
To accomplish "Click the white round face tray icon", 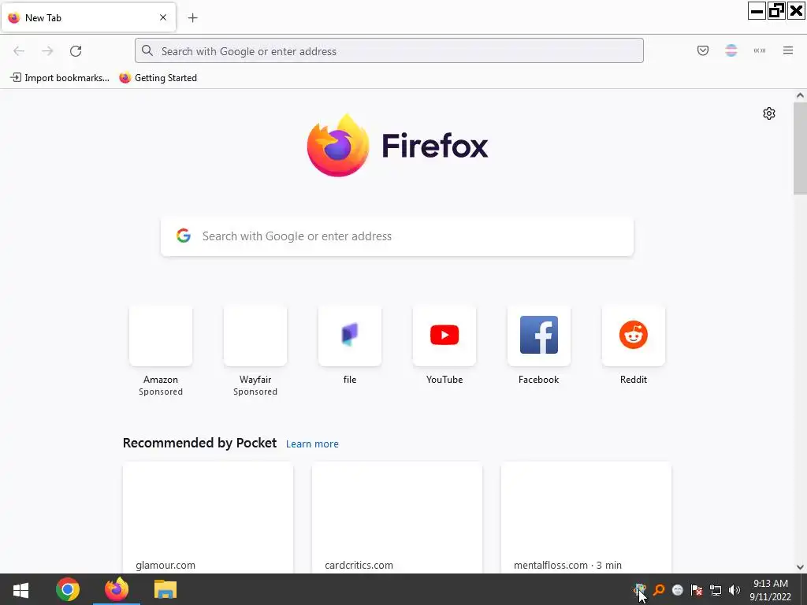I will [x=677, y=590].
